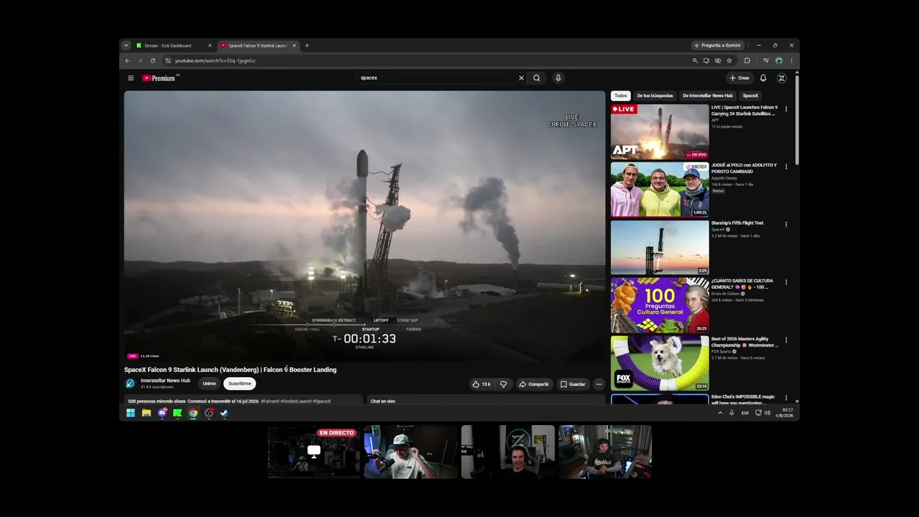Open Google Chrome taskbar icon

pyautogui.click(x=193, y=413)
